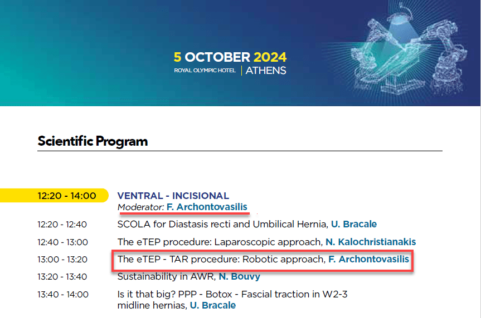Image resolution: width=481 pixels, height=318 pixels.
Task: Click the Sustainability in AWR talk title
Action: (x=167, y=276)
